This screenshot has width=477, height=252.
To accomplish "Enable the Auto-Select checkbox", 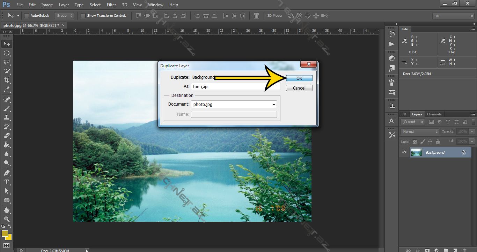I will pos(27,16).
